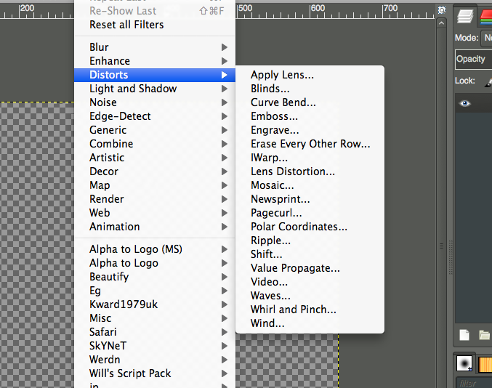
Task: Open the Generic submenu
Action: (x=155, y=130)
